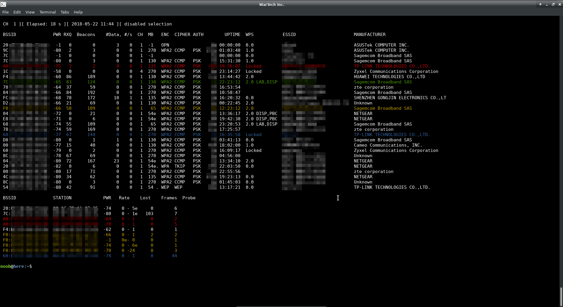Open the View menu
The height and width of the screenshot is (307, 563).
(x=30, y=12)
